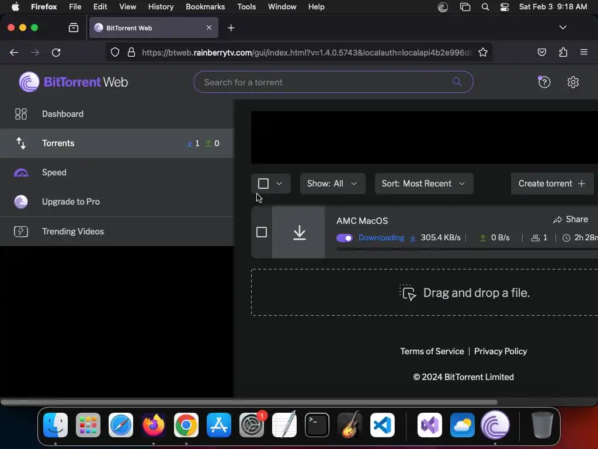Open Spotlight search in menu bar
The image size is (598, 449).
[485, 7]
